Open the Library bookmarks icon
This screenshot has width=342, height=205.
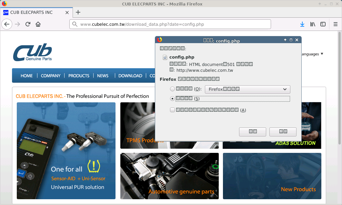[x=313, y=24]
